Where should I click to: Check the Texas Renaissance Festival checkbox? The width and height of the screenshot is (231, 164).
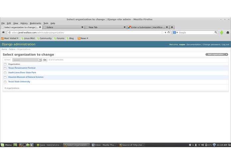point(5,68)
